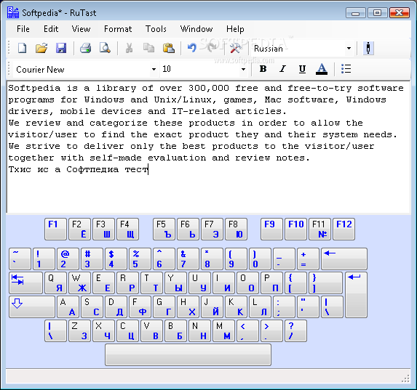Screen dimensions: 417x390
Task: Click F8 key with Ю letter
Action: click(236, 229)
